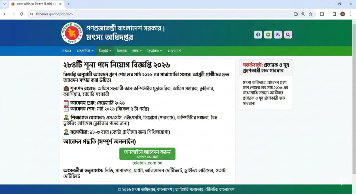Toggle the Chrome side panel icon

click(334, 14)
